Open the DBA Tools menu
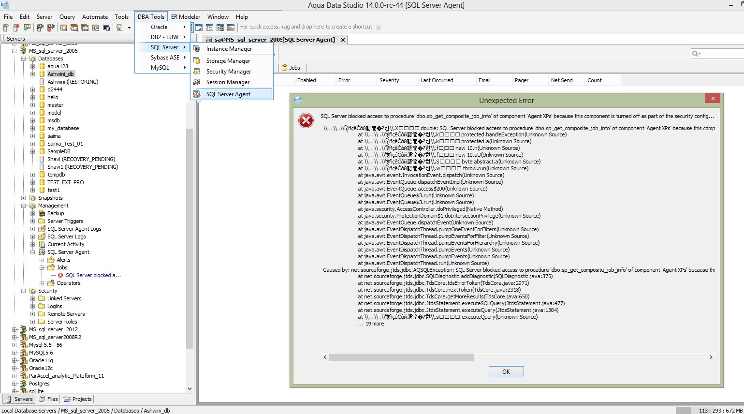Viewport: 744px width, 414px height. [151, 16]
